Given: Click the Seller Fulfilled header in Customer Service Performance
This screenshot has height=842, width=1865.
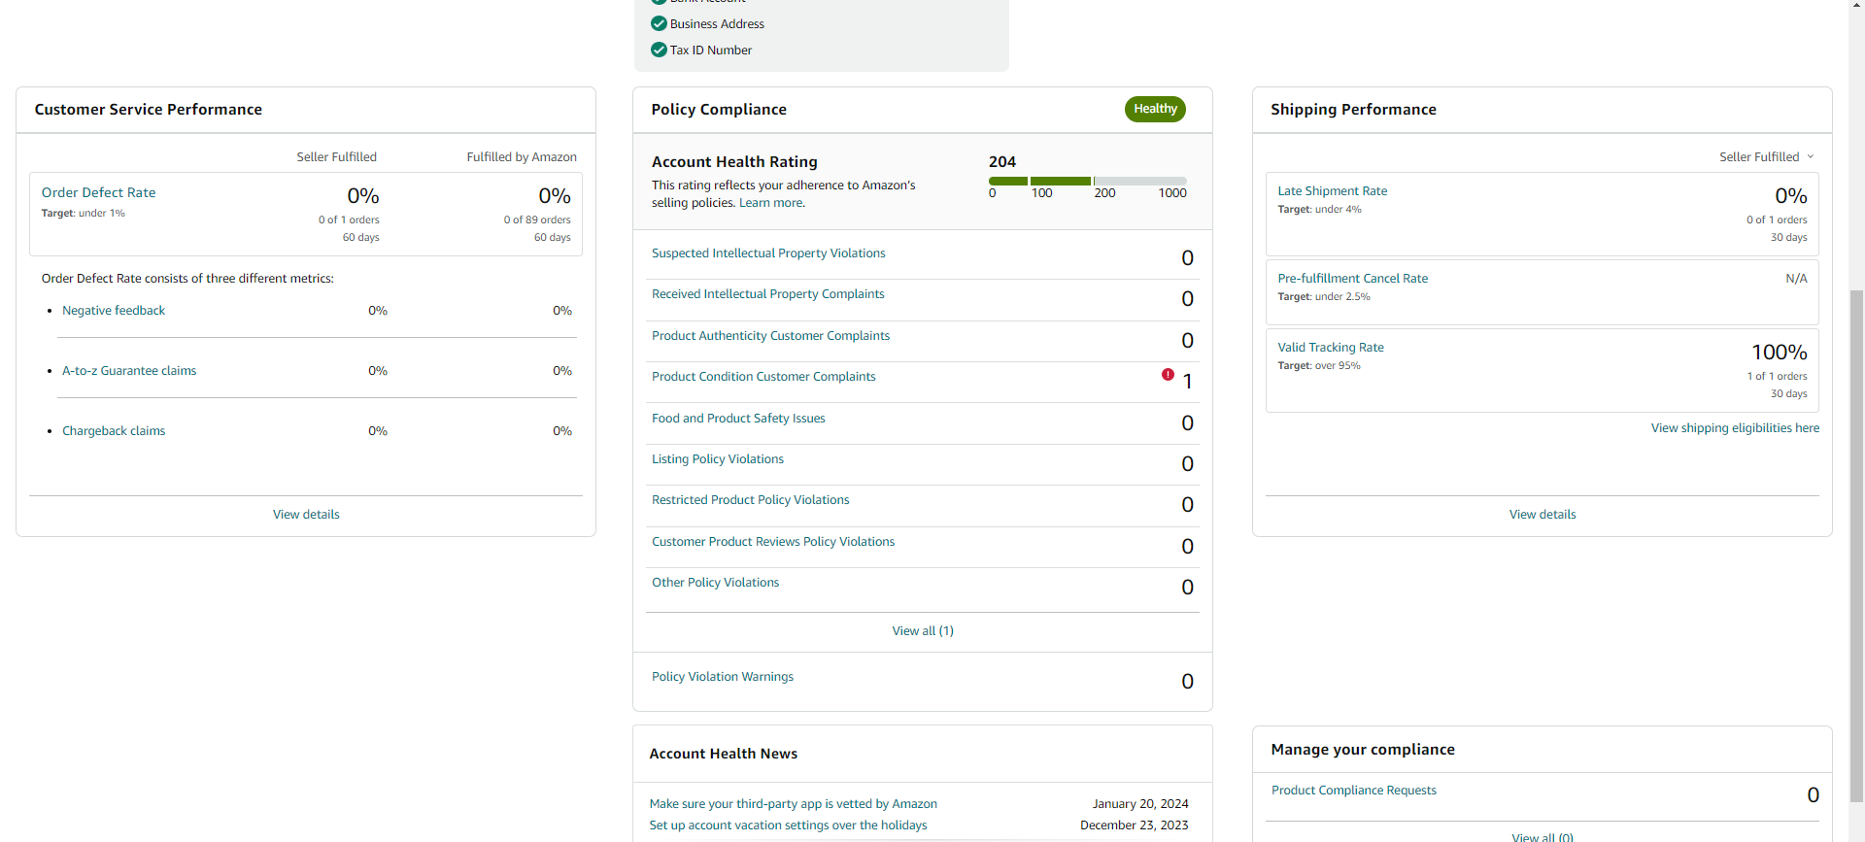Looking at the screenshot, I should 336,157.
